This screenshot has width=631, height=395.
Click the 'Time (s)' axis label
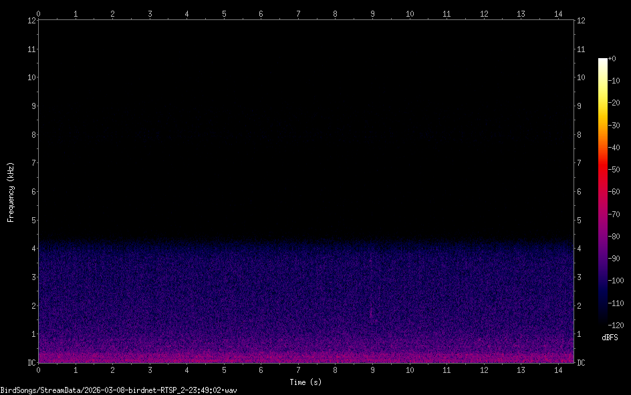click(x=305, y=382)
